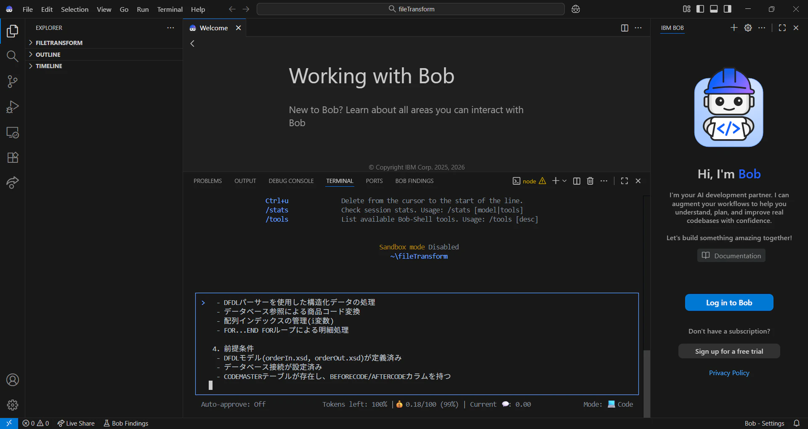Open the Accounts menu
The image size is (808, 429).
coord(13,380)
